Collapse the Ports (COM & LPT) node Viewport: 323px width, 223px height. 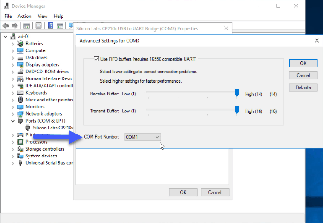13,121
